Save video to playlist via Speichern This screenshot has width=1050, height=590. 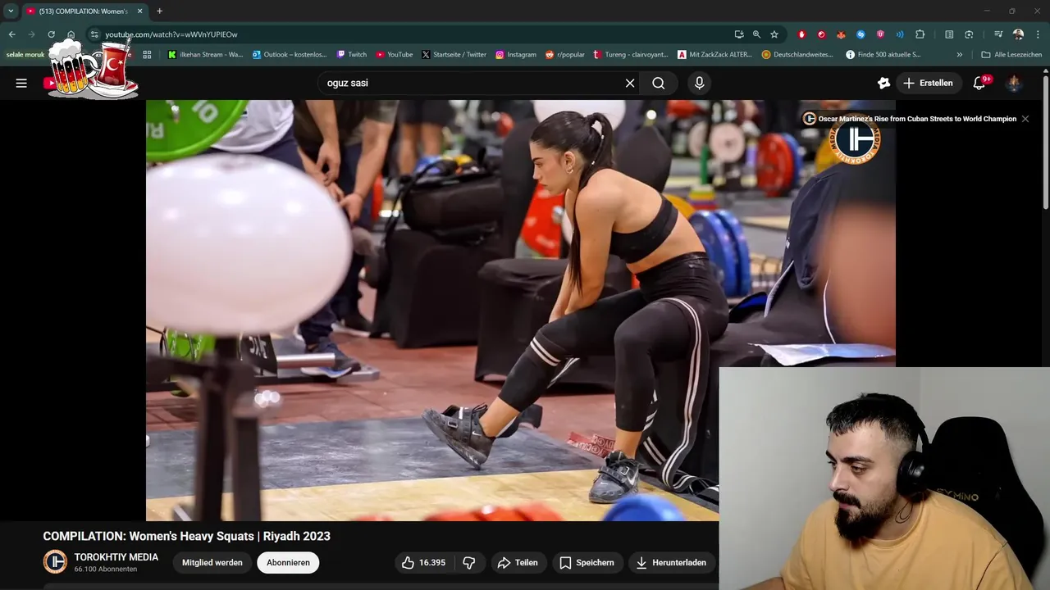point(587,562)
